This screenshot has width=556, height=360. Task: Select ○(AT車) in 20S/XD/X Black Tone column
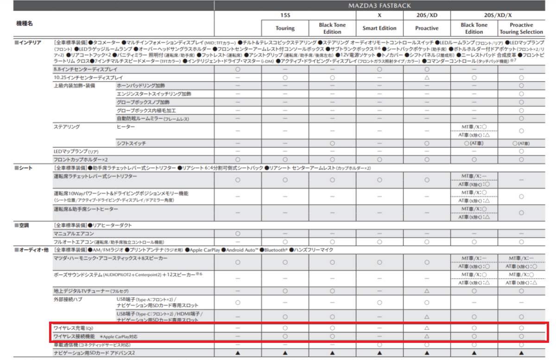[x=474, y=144]
